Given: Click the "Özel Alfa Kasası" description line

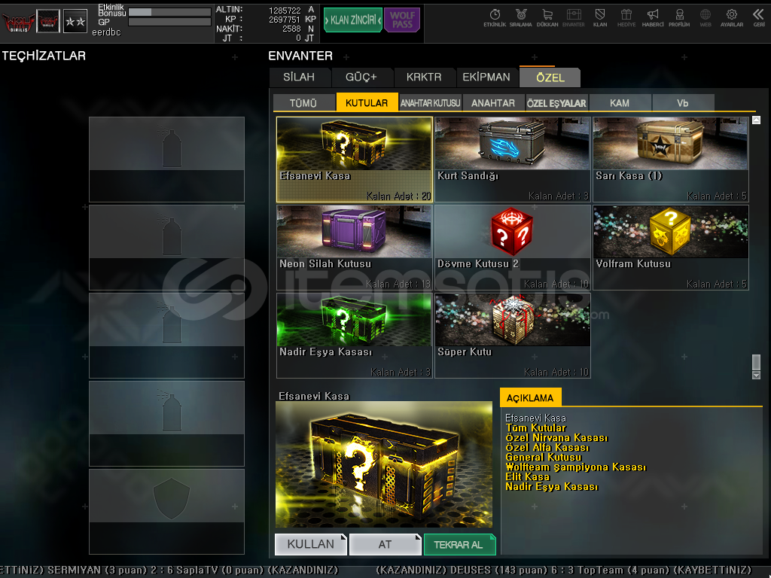Looking at the screenshot, I should [x=547, y=447].
